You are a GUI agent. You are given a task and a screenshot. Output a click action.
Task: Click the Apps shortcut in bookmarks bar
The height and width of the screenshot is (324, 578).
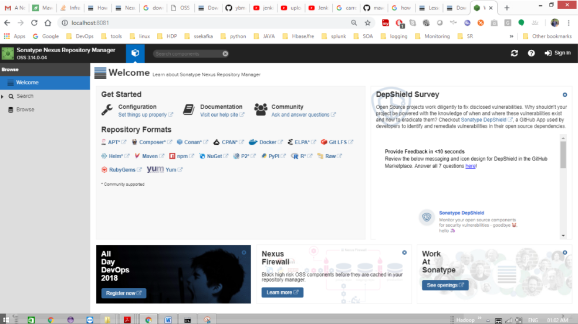coord(15,36)
